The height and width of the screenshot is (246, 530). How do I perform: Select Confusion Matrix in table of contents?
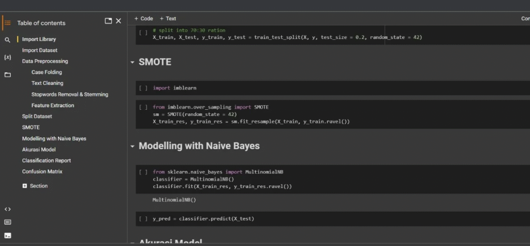point(42,171)
